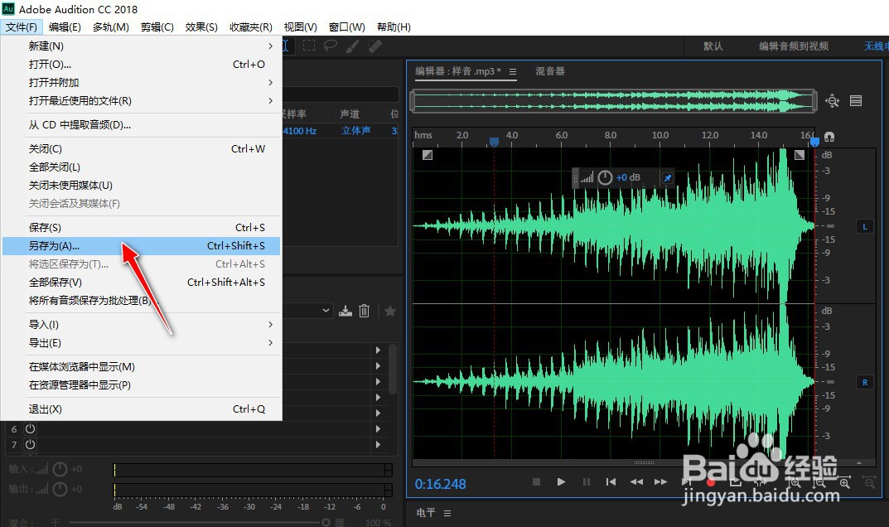Image resolution: width=889 pixels, height=527 pixels.
Task: Open the 打开并附加 submenu
Action: click(x=142, y=82)
